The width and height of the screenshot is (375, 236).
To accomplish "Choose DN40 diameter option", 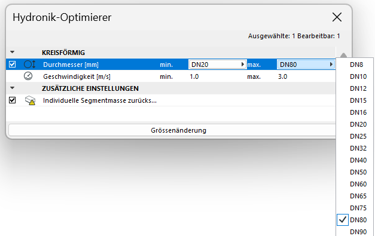I will pos(355,160).
